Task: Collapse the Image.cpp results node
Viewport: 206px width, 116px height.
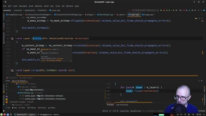Action: [17, 87]
